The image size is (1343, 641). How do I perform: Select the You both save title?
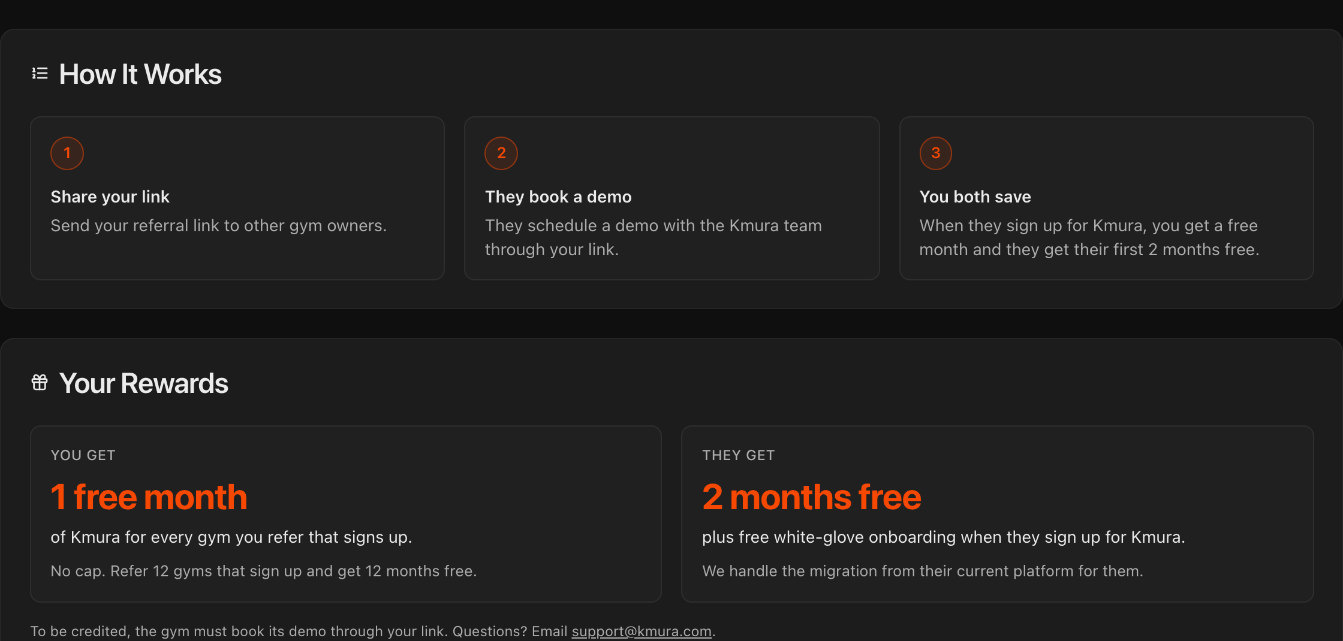click(x=975, y=196)
